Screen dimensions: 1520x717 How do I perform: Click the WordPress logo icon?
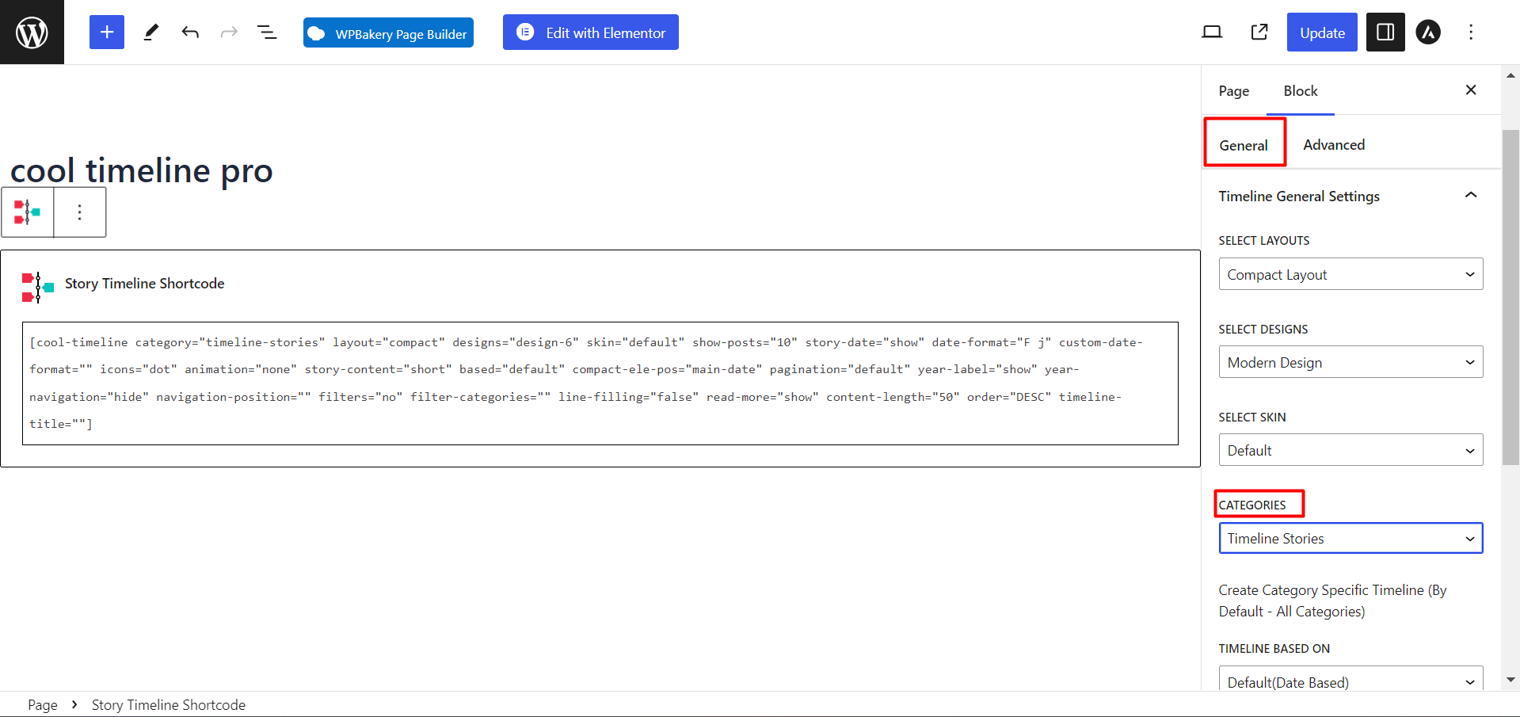(32, 32)
